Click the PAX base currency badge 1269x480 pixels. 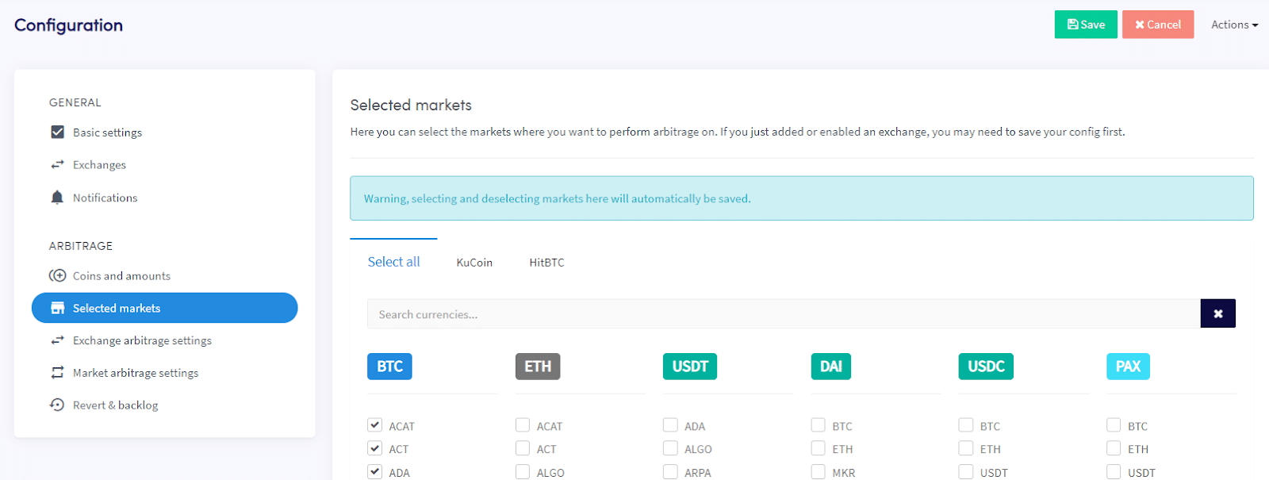click(1128, 366)
